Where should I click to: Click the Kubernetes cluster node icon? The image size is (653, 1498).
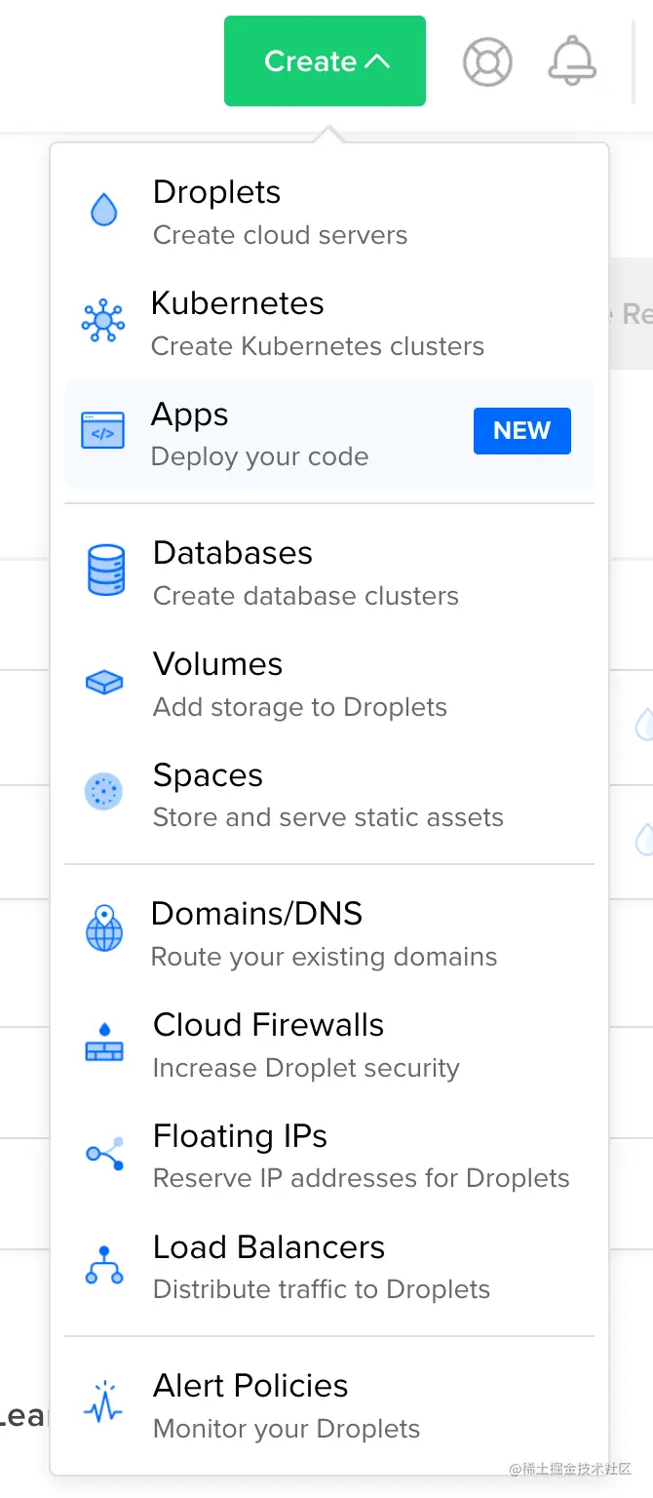point(104,319)
